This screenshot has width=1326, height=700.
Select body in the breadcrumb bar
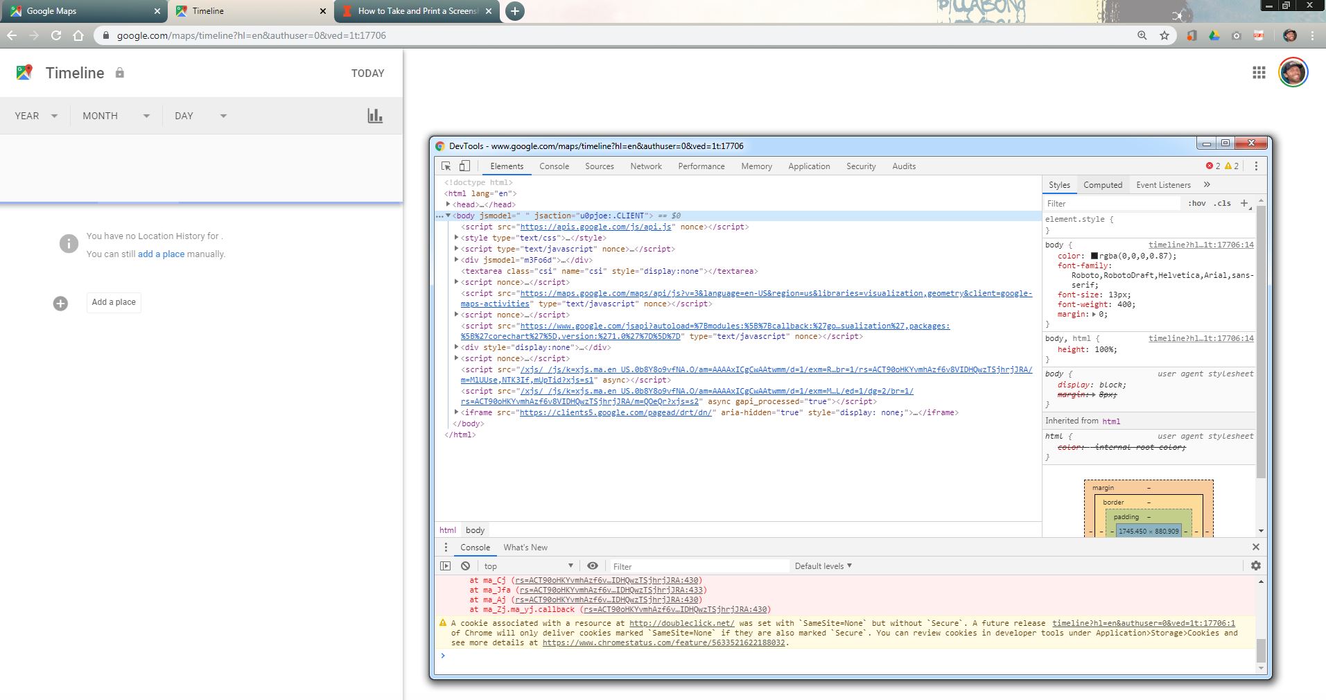475,530
